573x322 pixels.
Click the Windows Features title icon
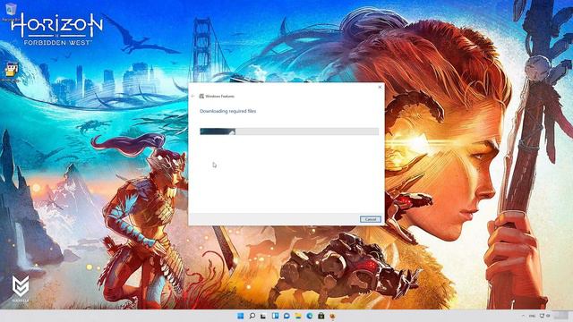click(201, 96)
